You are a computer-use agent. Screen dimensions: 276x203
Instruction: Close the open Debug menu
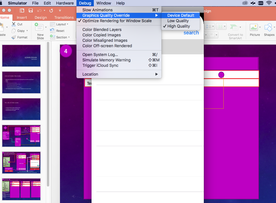85,3
